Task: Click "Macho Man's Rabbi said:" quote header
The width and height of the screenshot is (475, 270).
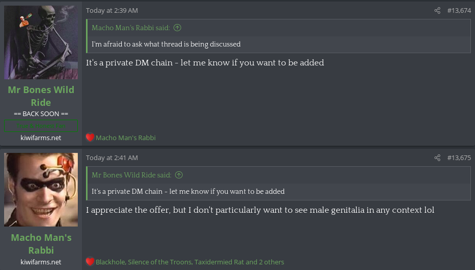Action: [x=130, y=28]
